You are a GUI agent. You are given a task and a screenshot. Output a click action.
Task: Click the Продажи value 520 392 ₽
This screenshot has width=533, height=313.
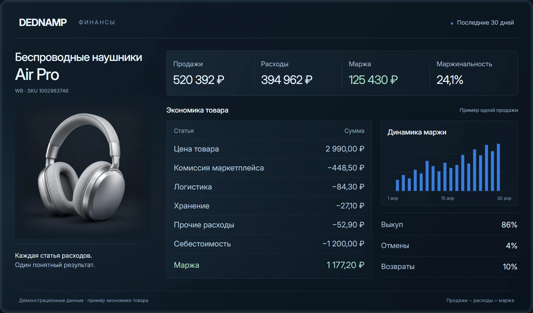199,80
